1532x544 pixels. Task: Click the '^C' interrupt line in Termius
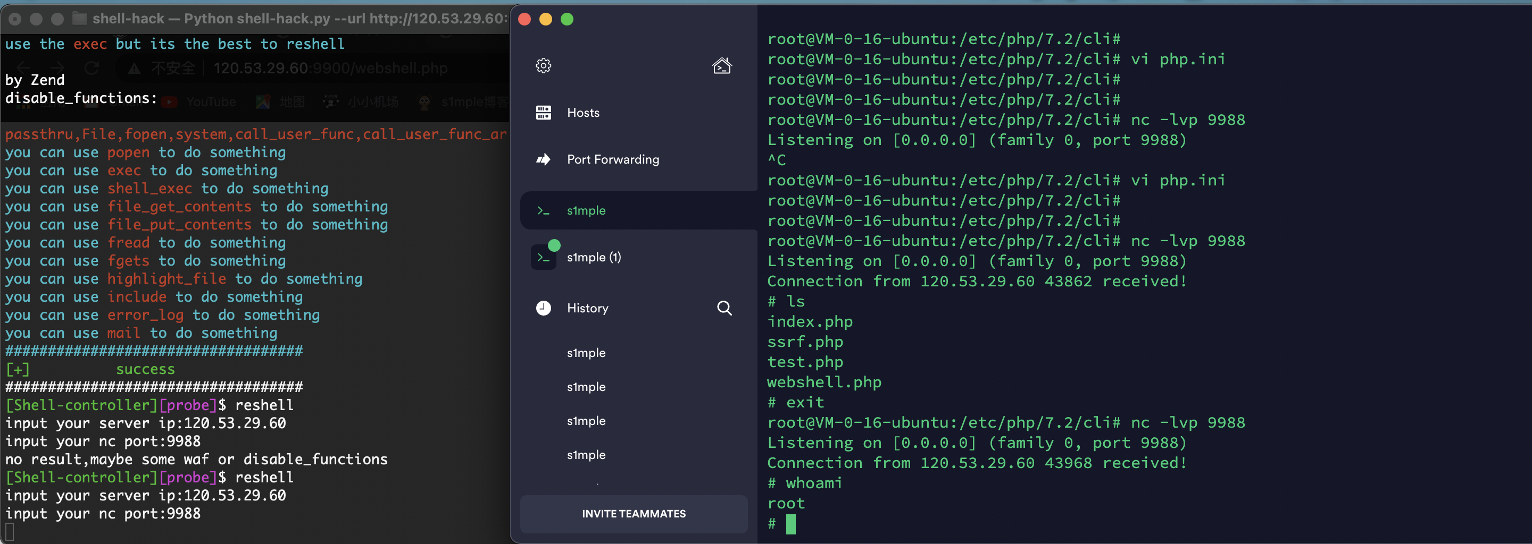[777, 160]
